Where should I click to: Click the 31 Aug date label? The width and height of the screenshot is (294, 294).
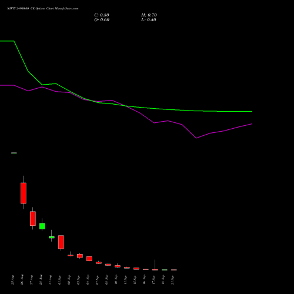51,280
